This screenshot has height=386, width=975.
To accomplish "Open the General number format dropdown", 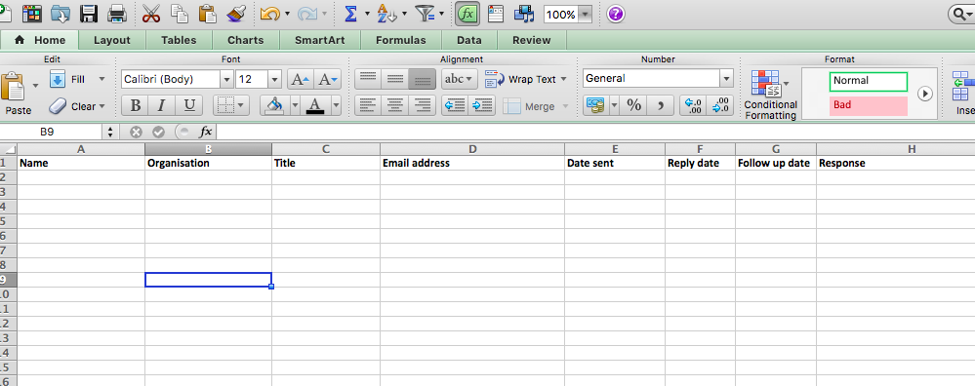I will [x=726, y=79].
